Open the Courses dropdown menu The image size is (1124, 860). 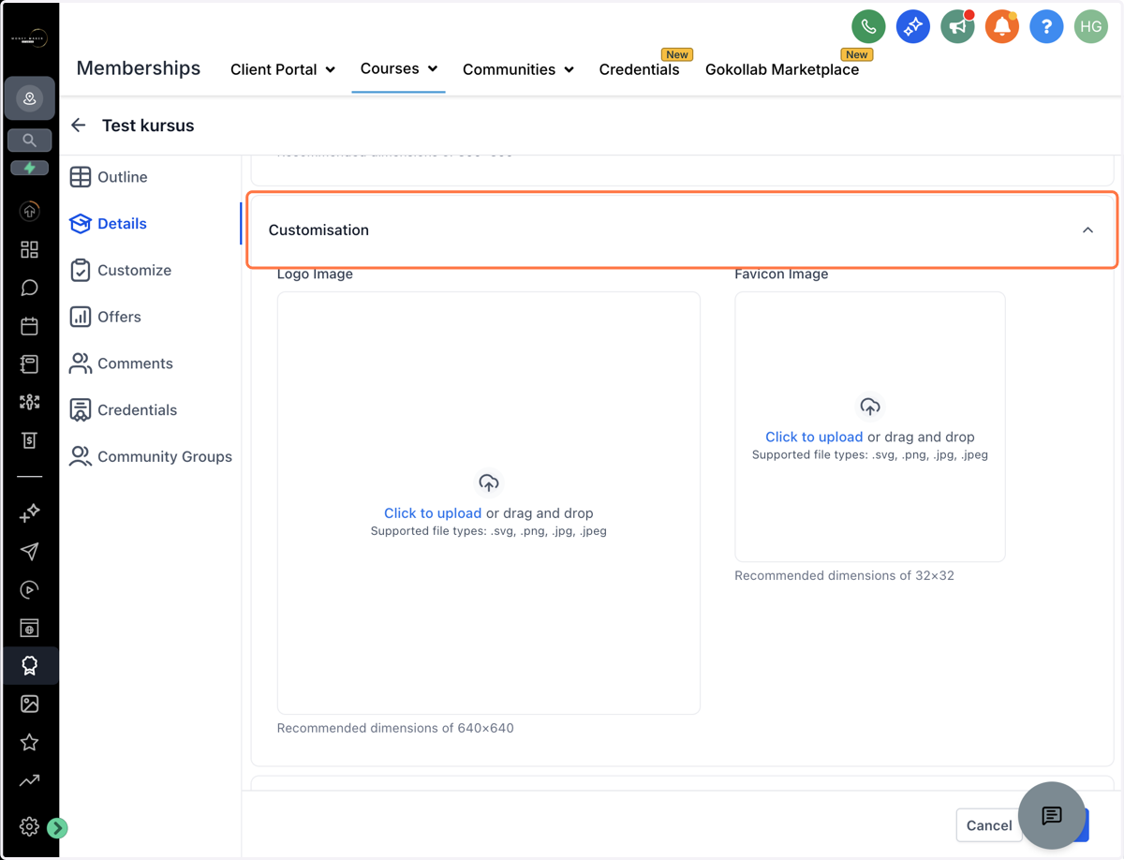(399, 68)
